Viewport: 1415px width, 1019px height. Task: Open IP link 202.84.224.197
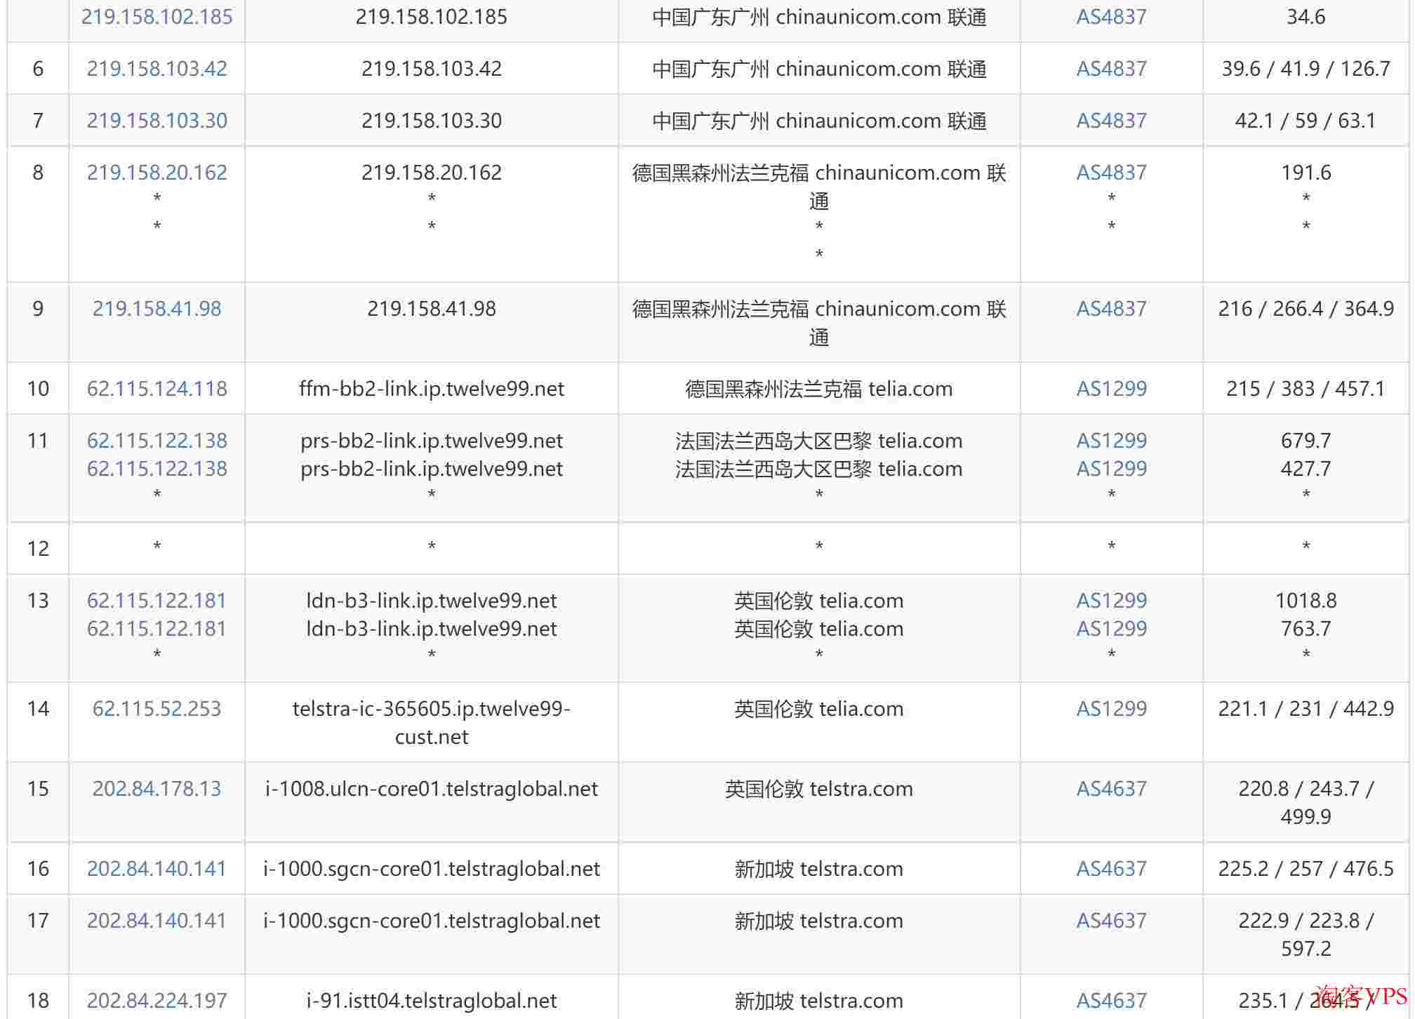(157, 1001)
